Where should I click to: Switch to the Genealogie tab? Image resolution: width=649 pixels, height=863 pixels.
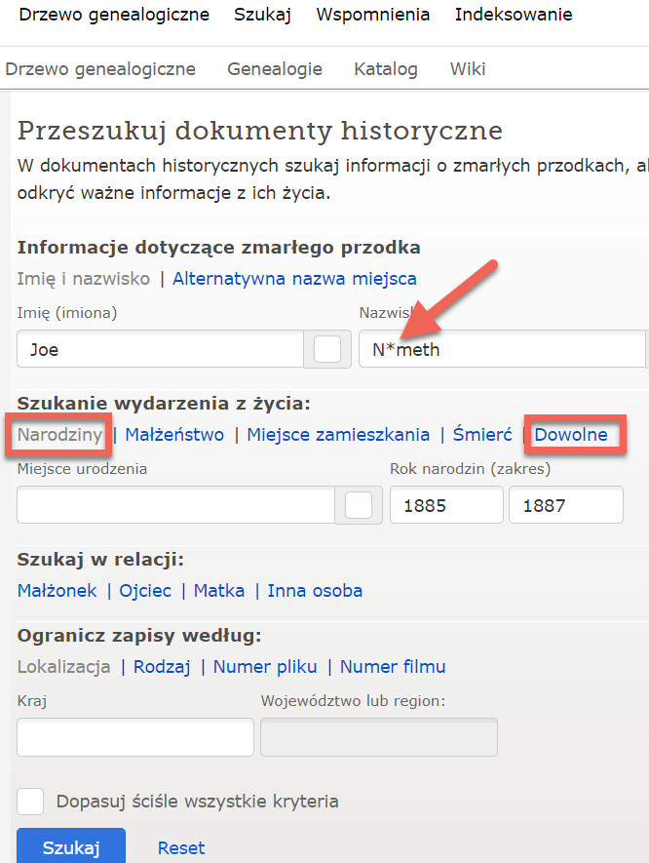click(x=275, y=69)
